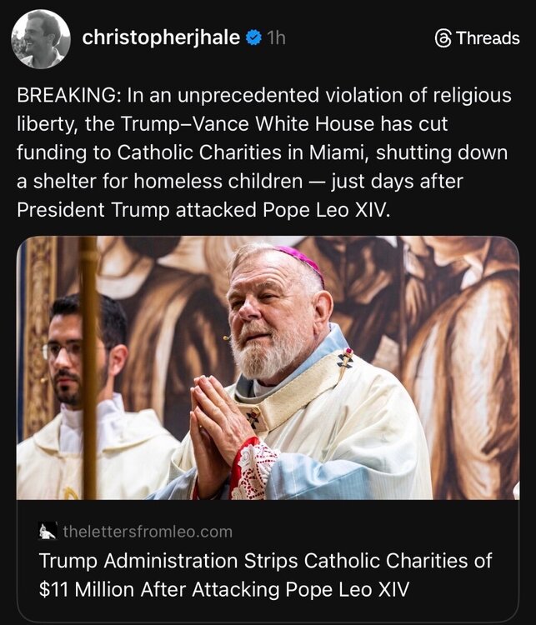Open the thelettersfromleo.com domain link
The height and width of the screenshot is (625, 536).
coord(148,532)
